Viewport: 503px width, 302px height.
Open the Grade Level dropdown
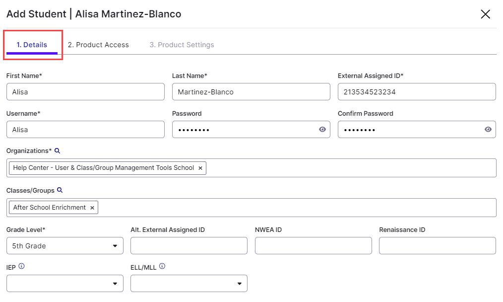(64, 245)
